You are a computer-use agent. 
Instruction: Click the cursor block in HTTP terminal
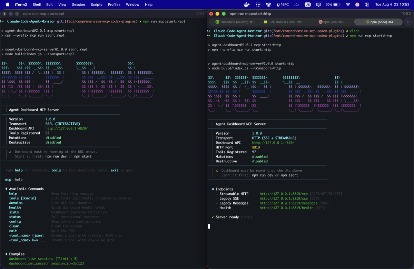(x=209, y=227)
